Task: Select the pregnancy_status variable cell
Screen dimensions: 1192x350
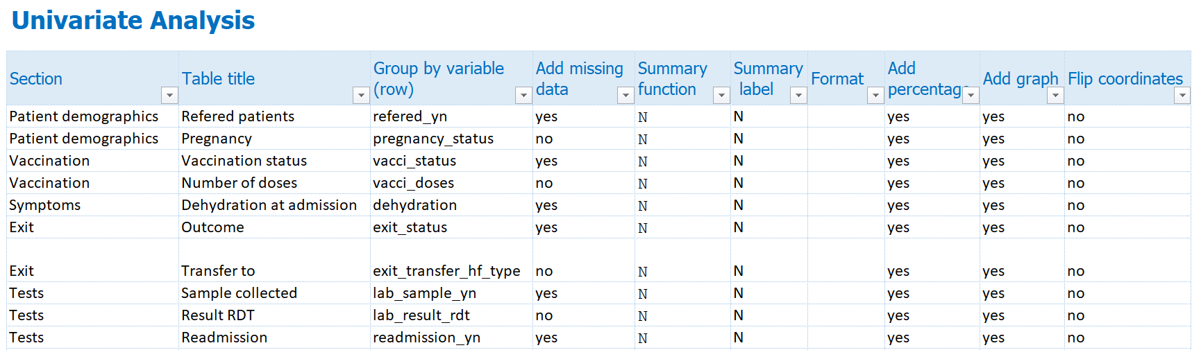Action: coord(451,139)
